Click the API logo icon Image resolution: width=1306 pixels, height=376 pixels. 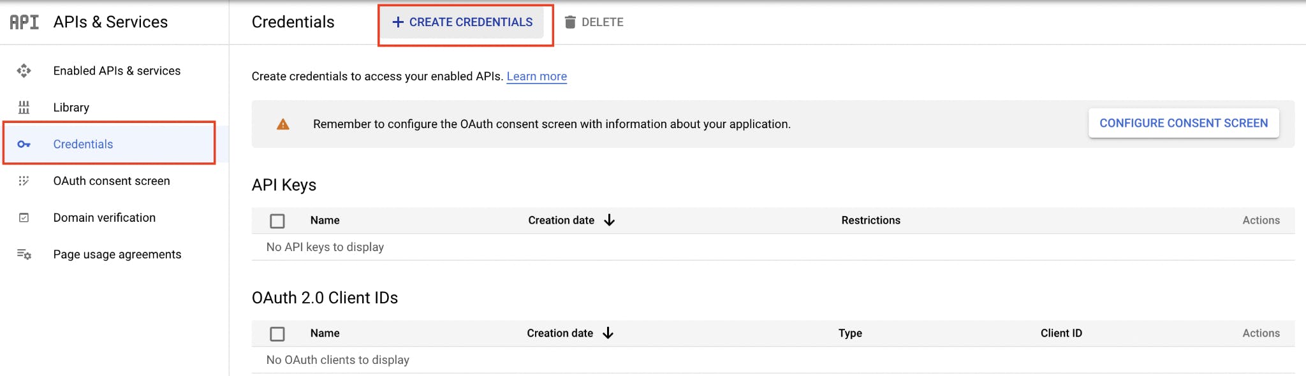24,22
